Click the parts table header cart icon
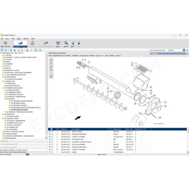Image resolution: width=189 pixels, height=189 pixels. [52, 129]
